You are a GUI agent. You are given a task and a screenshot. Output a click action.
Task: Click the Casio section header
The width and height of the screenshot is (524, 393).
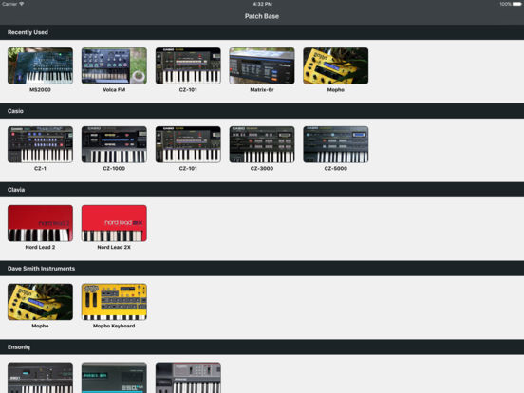point(262,111)
